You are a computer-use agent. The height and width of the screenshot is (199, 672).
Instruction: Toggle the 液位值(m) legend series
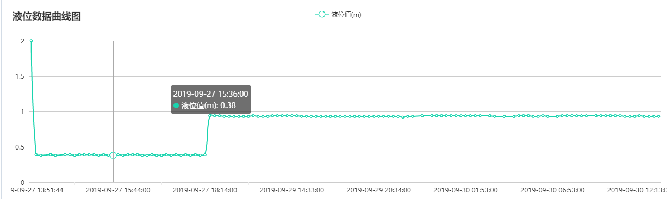338,15
